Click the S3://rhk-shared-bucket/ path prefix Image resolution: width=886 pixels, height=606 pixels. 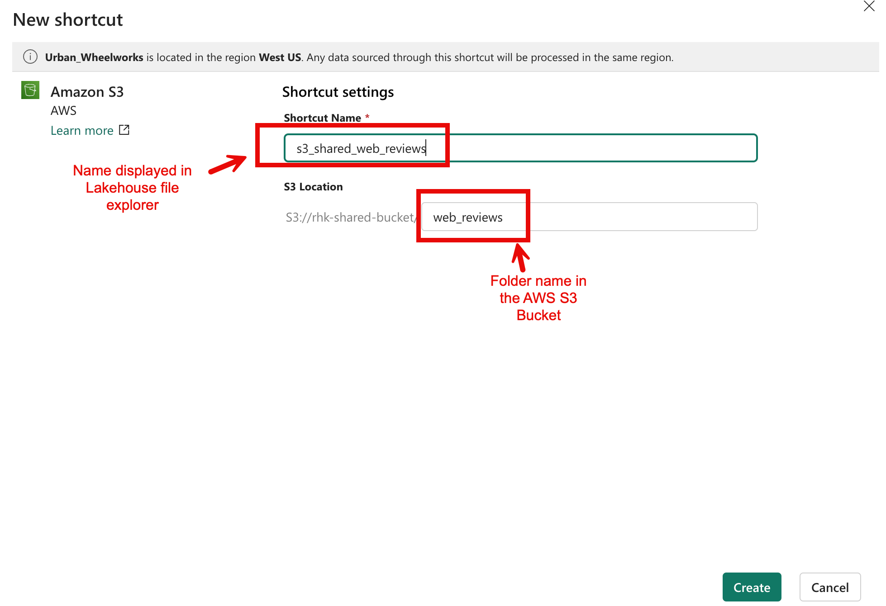pyautogui.click(x=350, y=218)
